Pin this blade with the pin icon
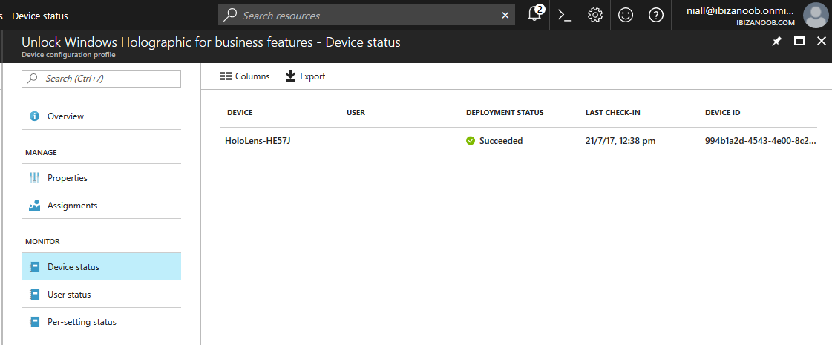 click(x=777, y=41)
